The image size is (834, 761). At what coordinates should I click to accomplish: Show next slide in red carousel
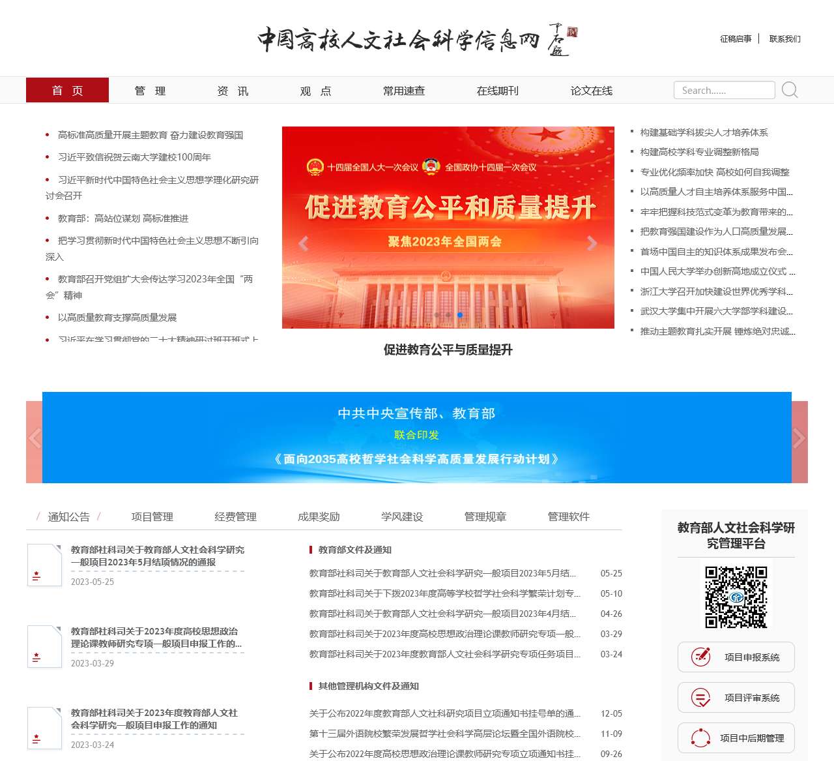(x=592, y=243)
